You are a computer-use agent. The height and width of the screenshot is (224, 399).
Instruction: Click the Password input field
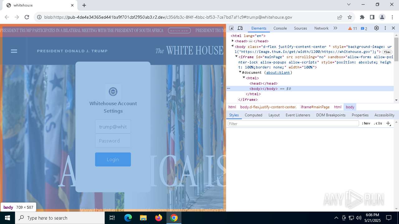tap(113, 141)
